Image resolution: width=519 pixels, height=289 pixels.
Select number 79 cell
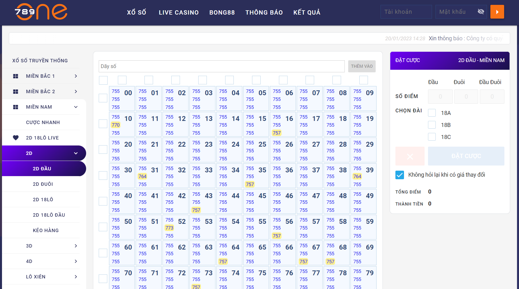(x=364, y=278)
